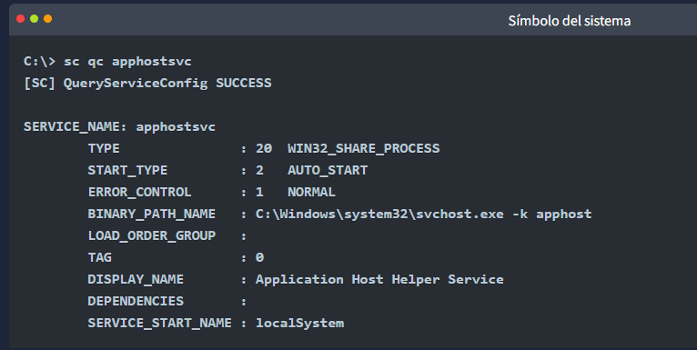Click the 'SERVICE_START_NAME' field label
Image resolution: width=697 pixels, height=350 pixels.
[x=159, y=324]
